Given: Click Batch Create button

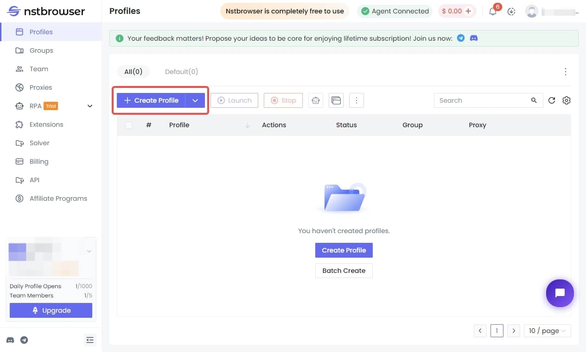Looking at the screenshot, I should click(344, 271).
